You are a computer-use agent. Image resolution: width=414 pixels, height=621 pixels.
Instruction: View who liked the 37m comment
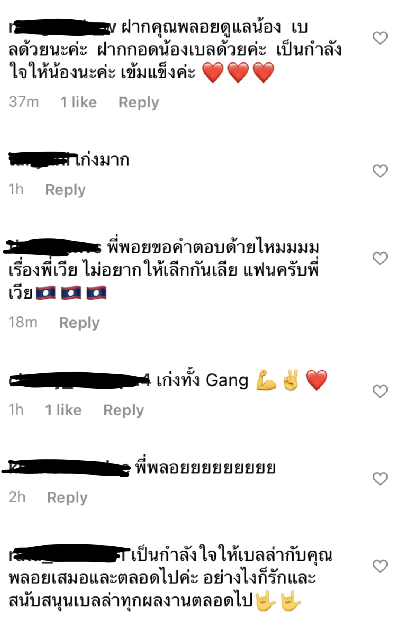click(x=78, y=102)
